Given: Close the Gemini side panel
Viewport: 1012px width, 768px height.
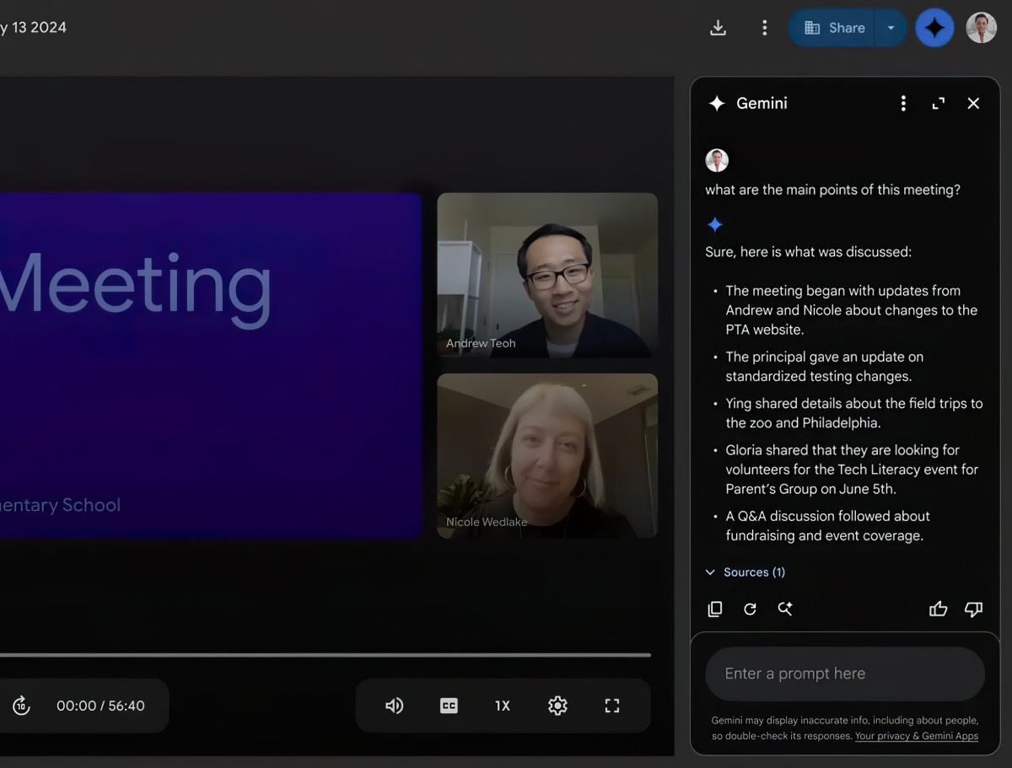Looking at the screenshot, I should (x=973, y=103).
